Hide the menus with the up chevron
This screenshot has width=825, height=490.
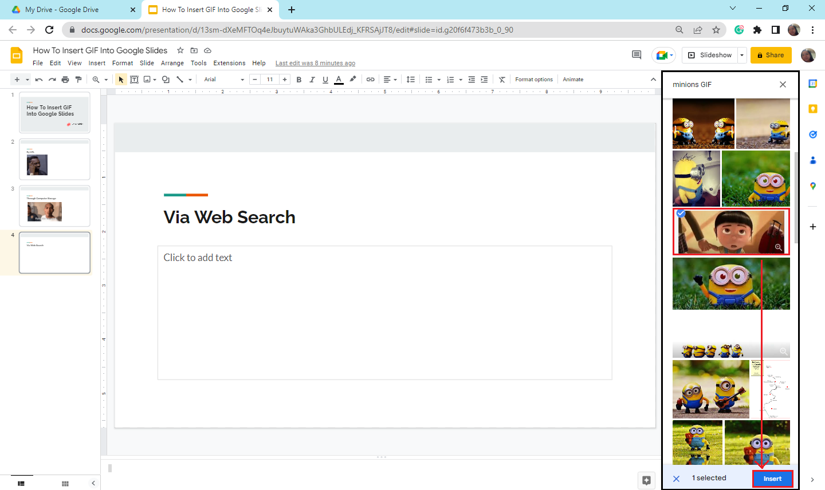coord(653,80)
